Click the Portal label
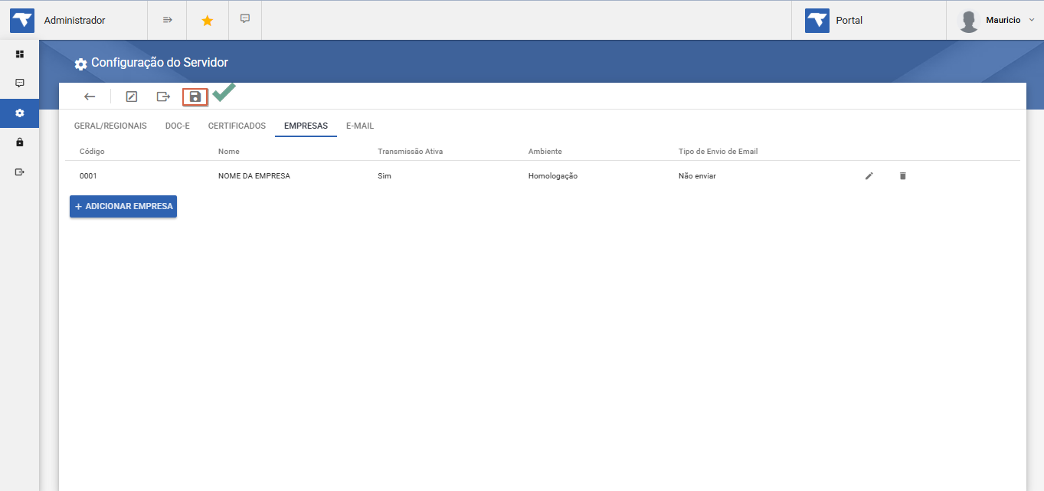 pos(849,21)
